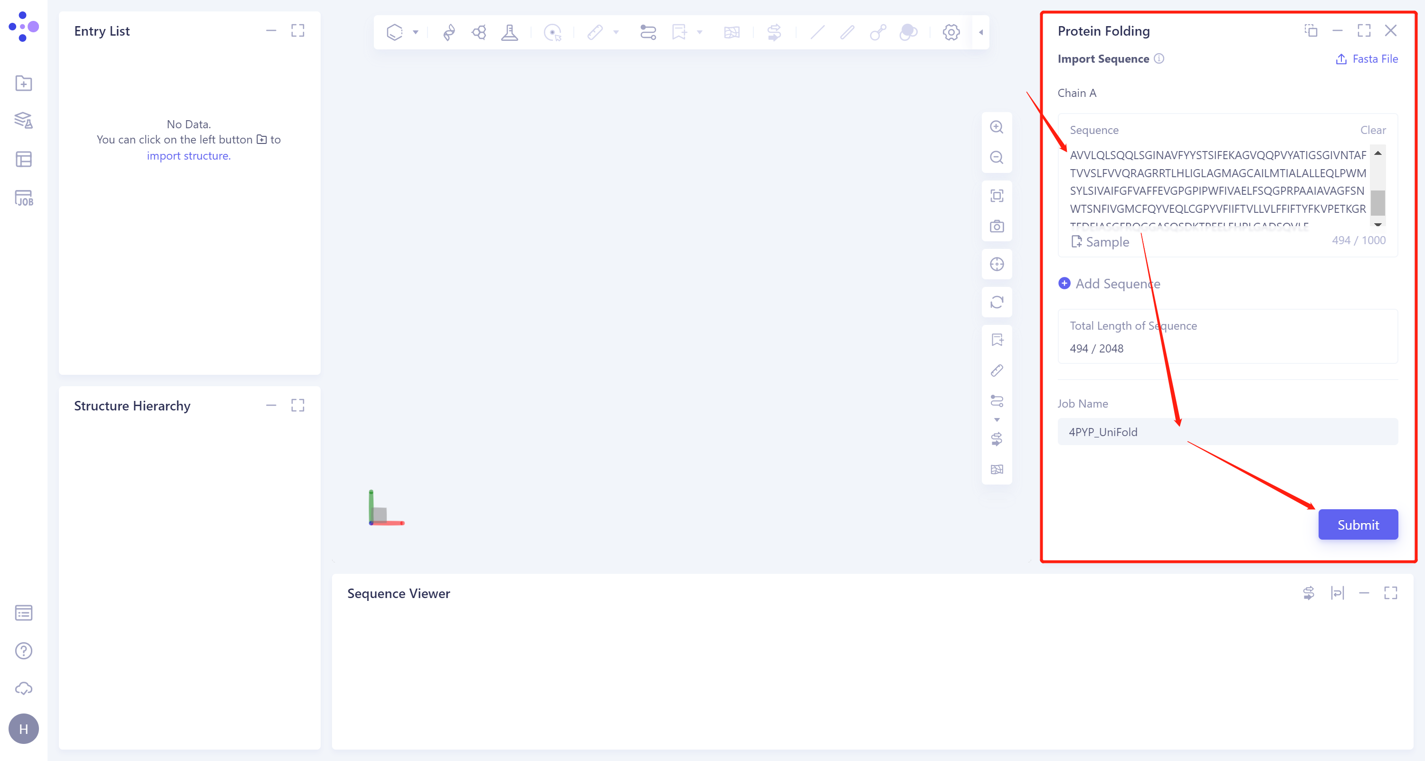Expand the Structure Hierarchy panel to fullscreen

point(298,405)
